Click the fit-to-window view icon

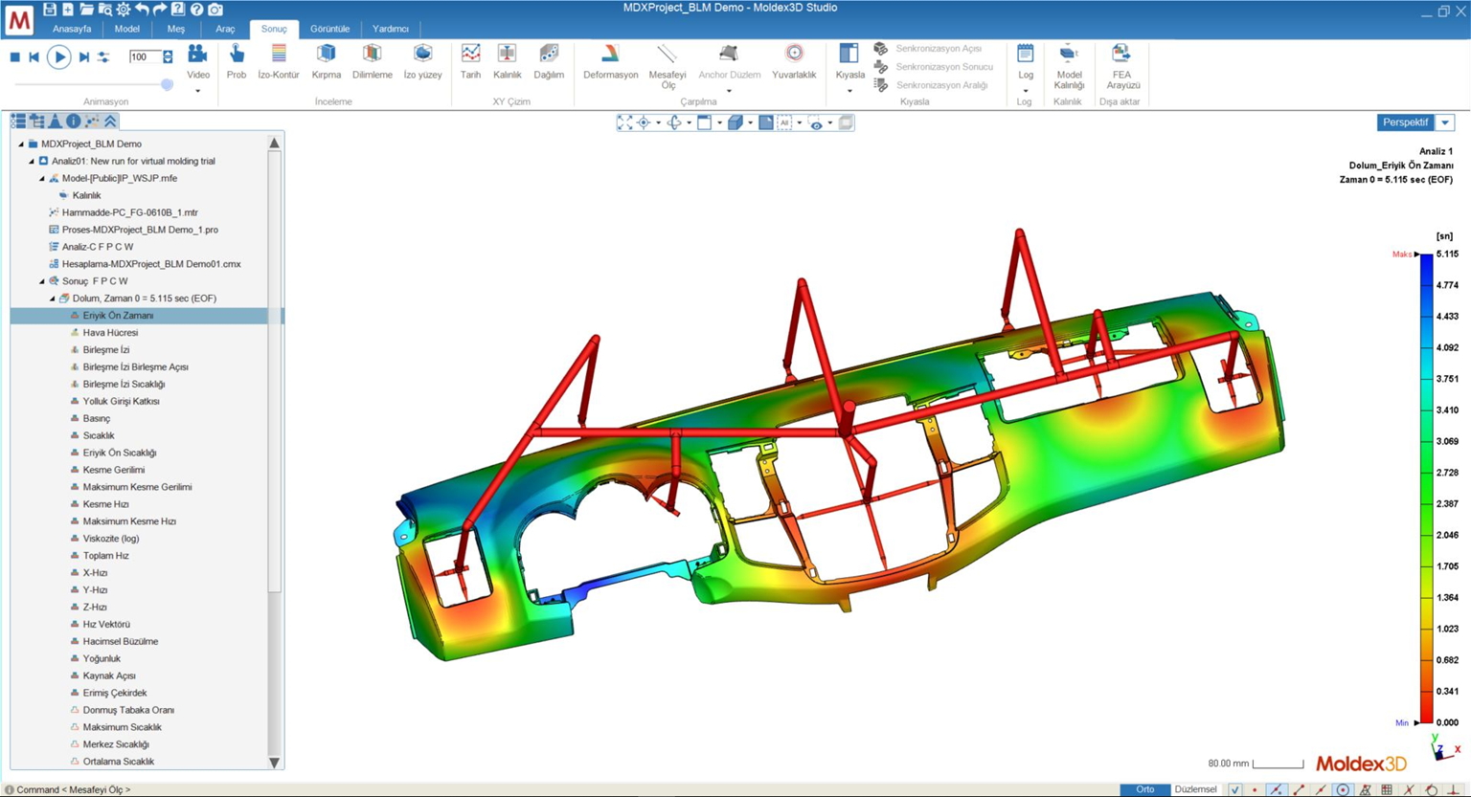tap(624, 122)
